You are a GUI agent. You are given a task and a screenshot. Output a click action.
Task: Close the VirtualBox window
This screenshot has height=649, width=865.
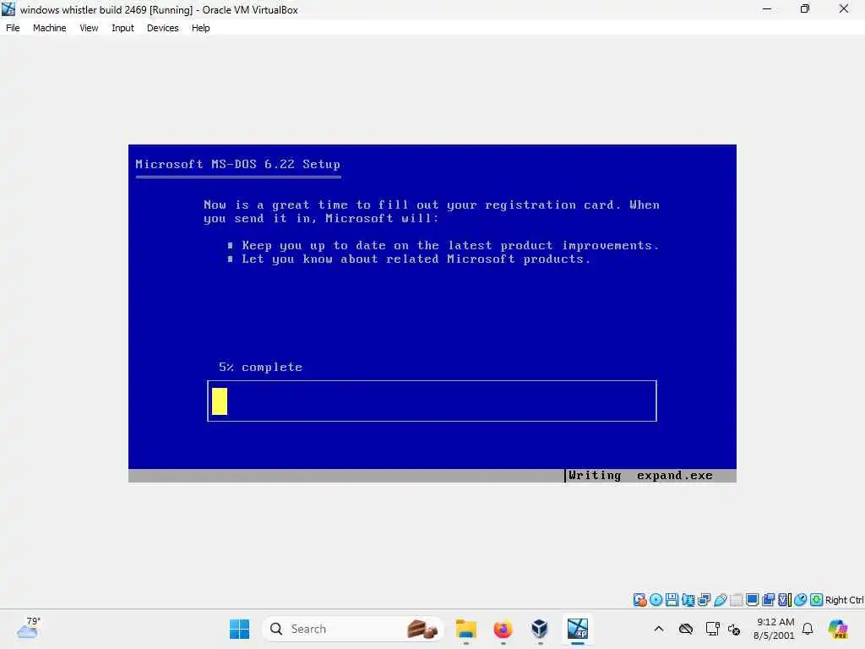(844, 8)
